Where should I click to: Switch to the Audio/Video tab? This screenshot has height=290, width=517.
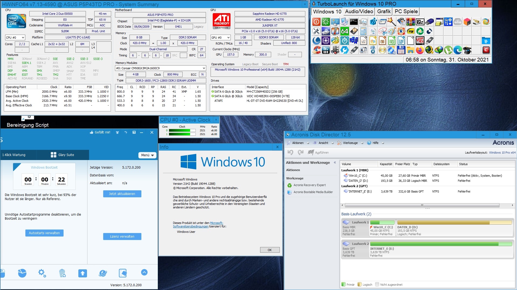(359, 12)
